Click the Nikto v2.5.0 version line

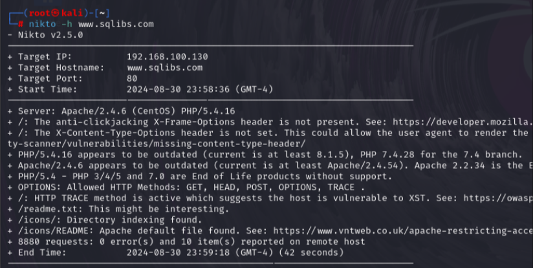[46, 35]
